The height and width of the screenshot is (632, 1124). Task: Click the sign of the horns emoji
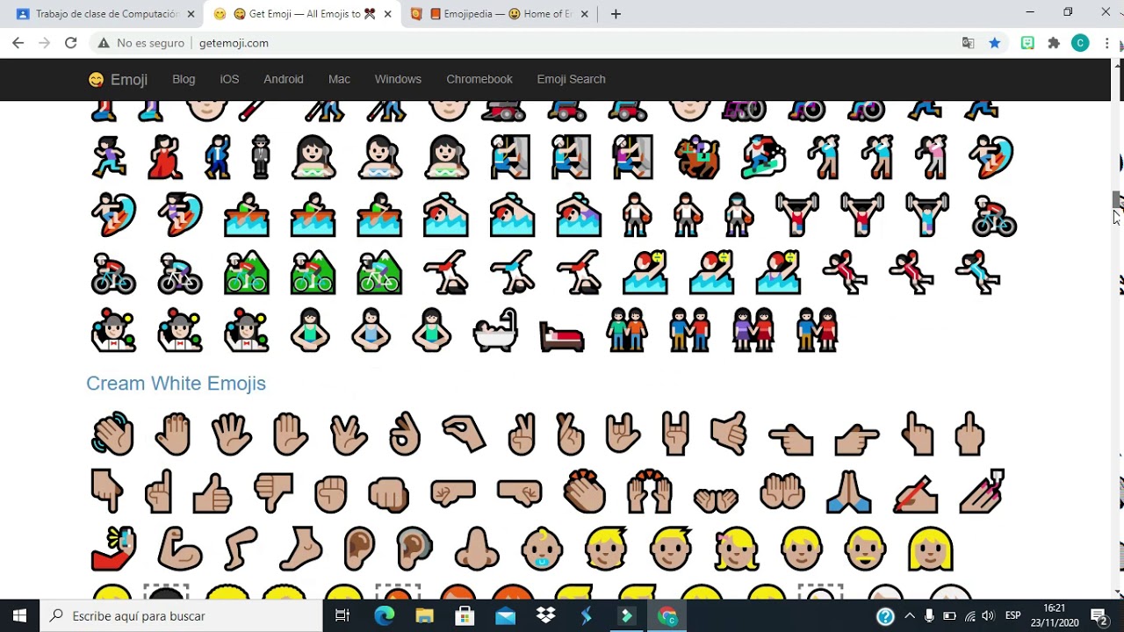675,434
